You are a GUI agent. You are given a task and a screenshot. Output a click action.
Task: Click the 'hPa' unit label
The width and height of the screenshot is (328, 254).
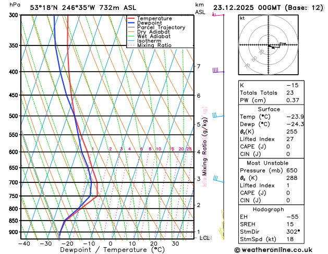click(x=15, y=5)
